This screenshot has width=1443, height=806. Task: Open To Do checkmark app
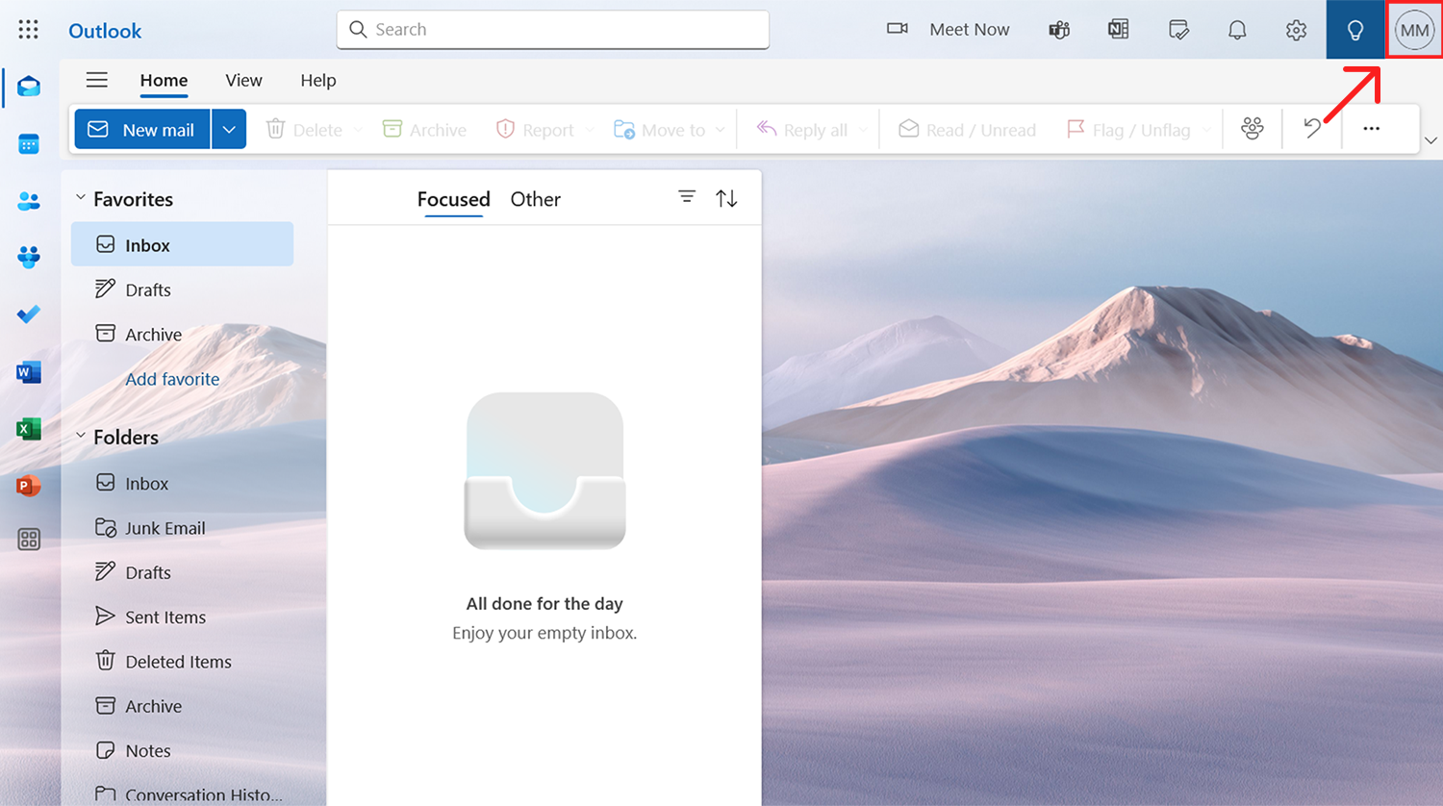(x=29, y=315)
